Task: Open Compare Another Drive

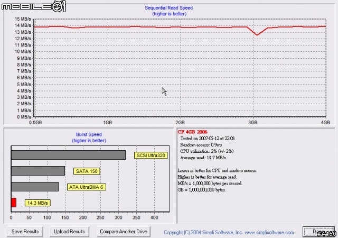Action: [124, 232]
